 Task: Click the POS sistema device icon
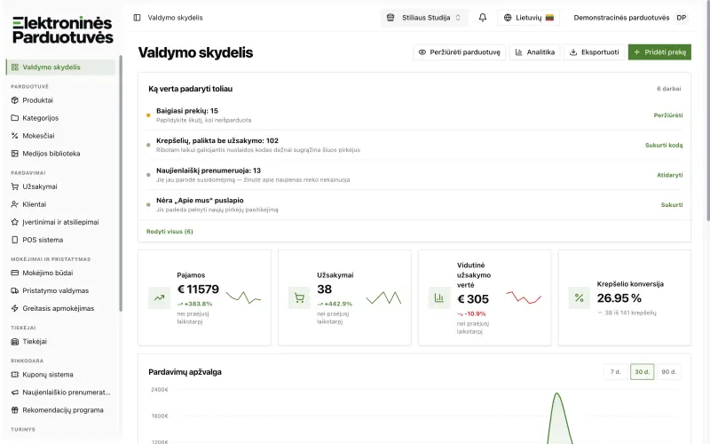(x=15, y=240)
